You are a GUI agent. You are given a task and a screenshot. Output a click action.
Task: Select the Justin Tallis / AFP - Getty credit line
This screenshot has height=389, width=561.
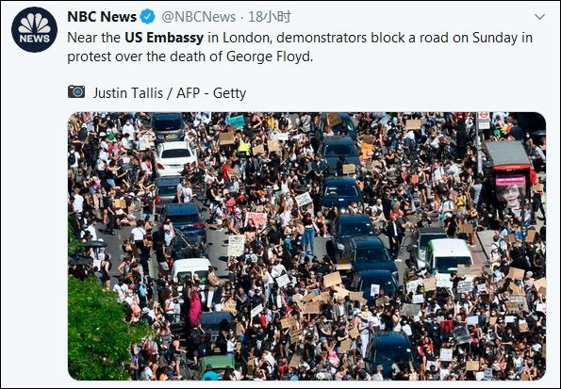click(x=170, y=93)
